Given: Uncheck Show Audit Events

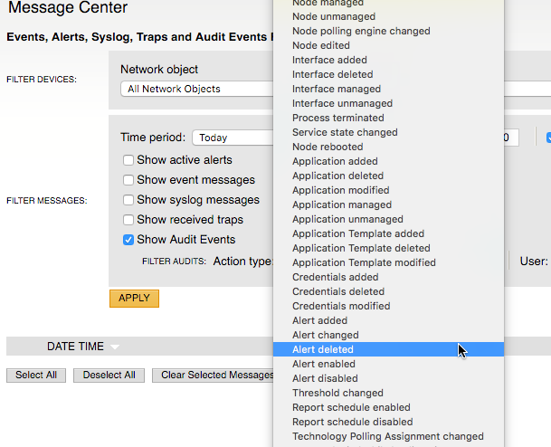Looking at the screenshot, I should click(128, 240).
